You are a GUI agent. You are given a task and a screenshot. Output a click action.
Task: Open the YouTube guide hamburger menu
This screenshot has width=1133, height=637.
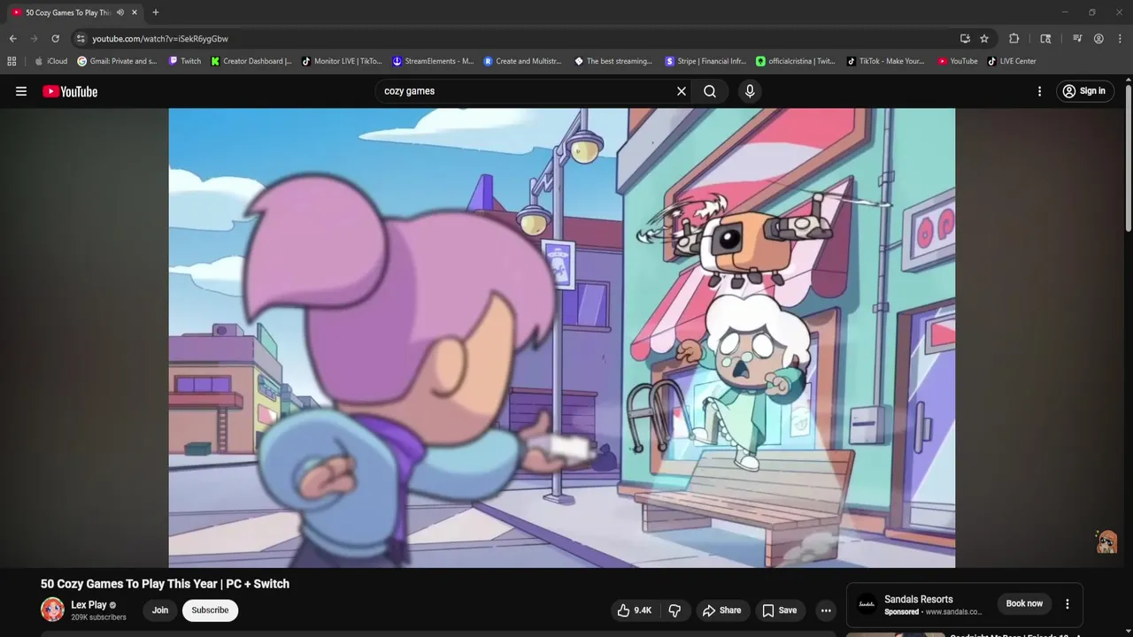21,91
